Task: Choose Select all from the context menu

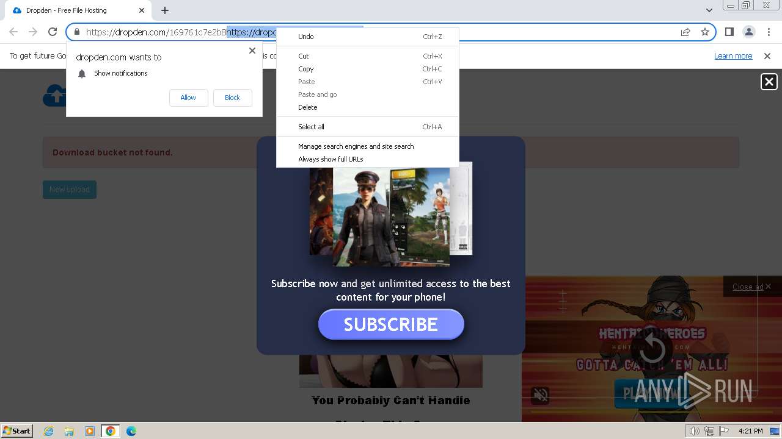Action: 368,127
